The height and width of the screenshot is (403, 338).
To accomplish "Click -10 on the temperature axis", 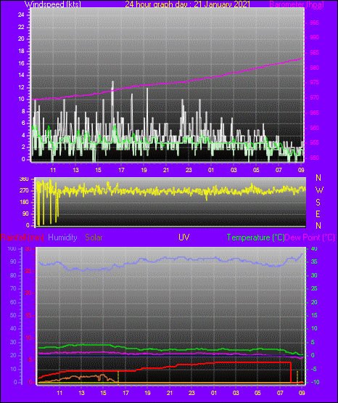I will coord(315,382).
